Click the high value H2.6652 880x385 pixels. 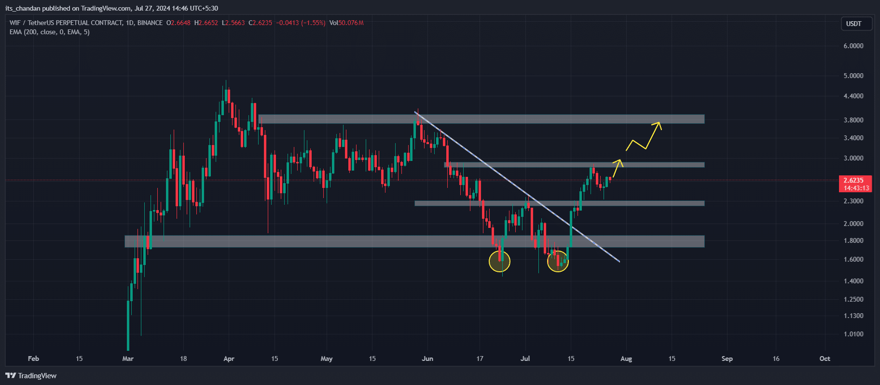tap(206, 23)
